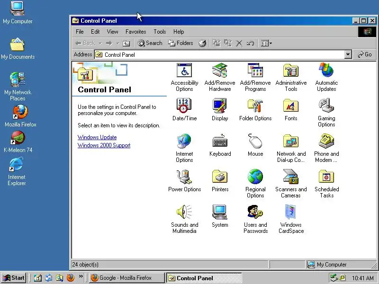379x284 pixels.
Task: Open the Favorites menu
Action: (x=135, y=32)
